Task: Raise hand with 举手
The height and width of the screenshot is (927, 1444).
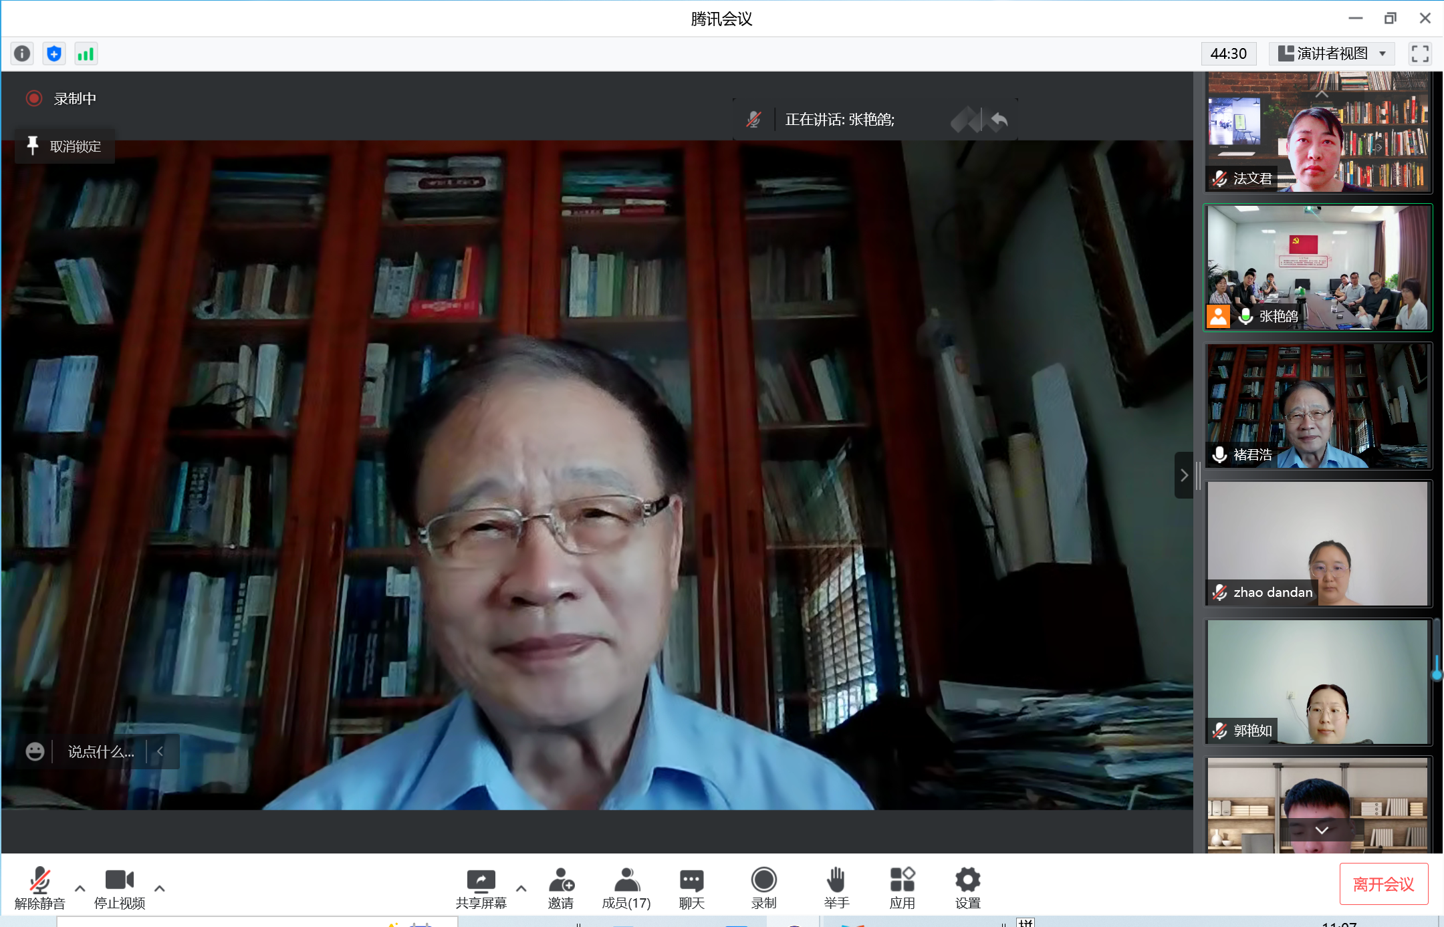Action: pyautogui.click(x=836, y=888)
